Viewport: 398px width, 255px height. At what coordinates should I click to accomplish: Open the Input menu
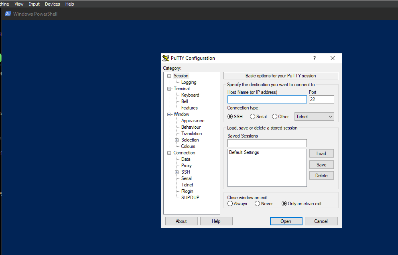click(34, 4)
